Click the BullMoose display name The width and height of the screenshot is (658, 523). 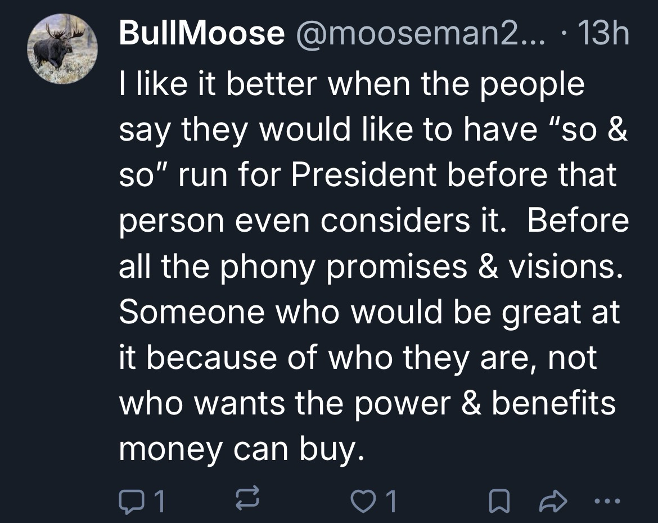point(202,35)
